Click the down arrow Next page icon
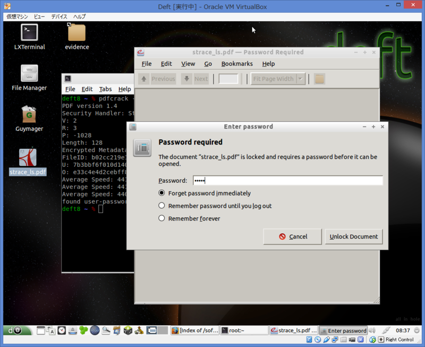This screenshot has width=425, height=347. click(x=186, y=79)
